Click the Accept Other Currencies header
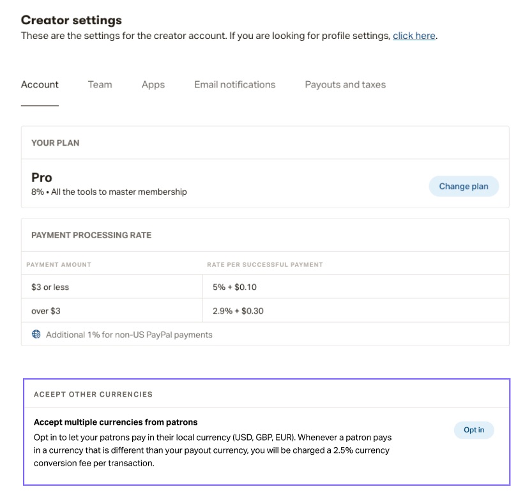Screen dimensions: 532x495 pyautogui.click(x=93, y=394)
